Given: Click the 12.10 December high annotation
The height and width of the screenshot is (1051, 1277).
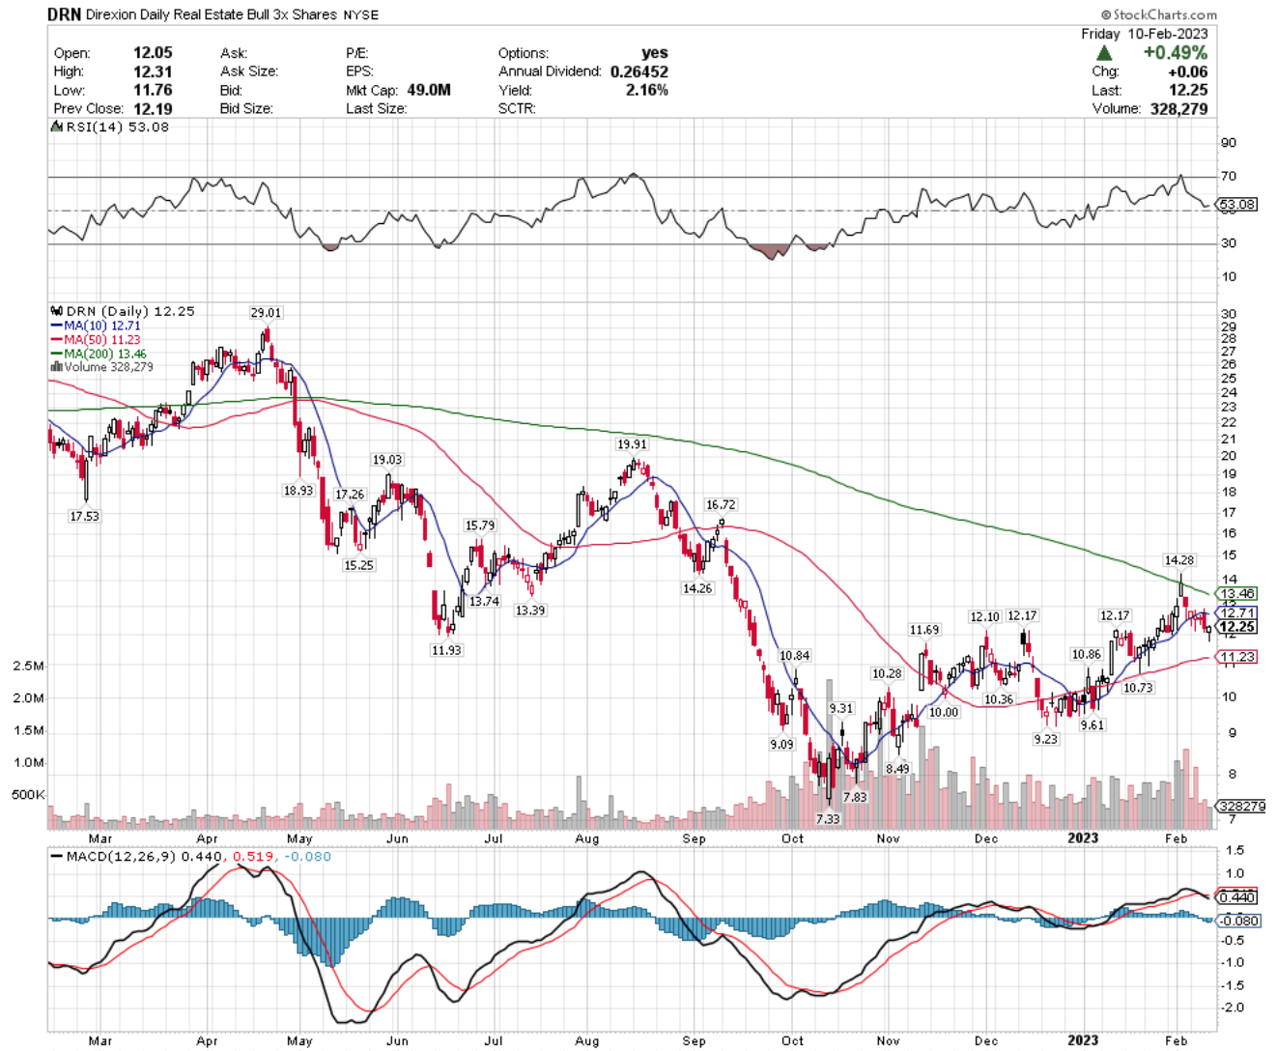Looking at the screenshot, I should pyautogui.click(x=984, y=617).
